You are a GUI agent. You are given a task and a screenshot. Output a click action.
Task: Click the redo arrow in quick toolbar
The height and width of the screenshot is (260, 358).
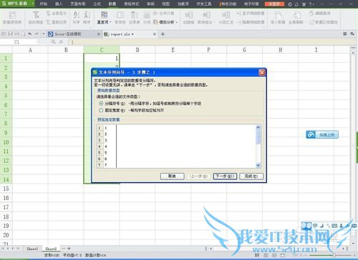37,34
